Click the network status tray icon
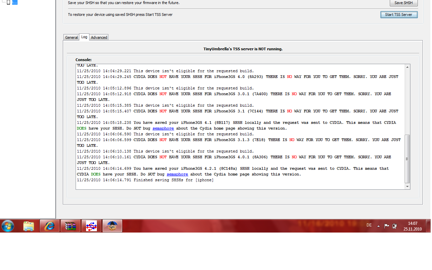Viewport: 432px width, 270px height. click(x=395, y=226)
